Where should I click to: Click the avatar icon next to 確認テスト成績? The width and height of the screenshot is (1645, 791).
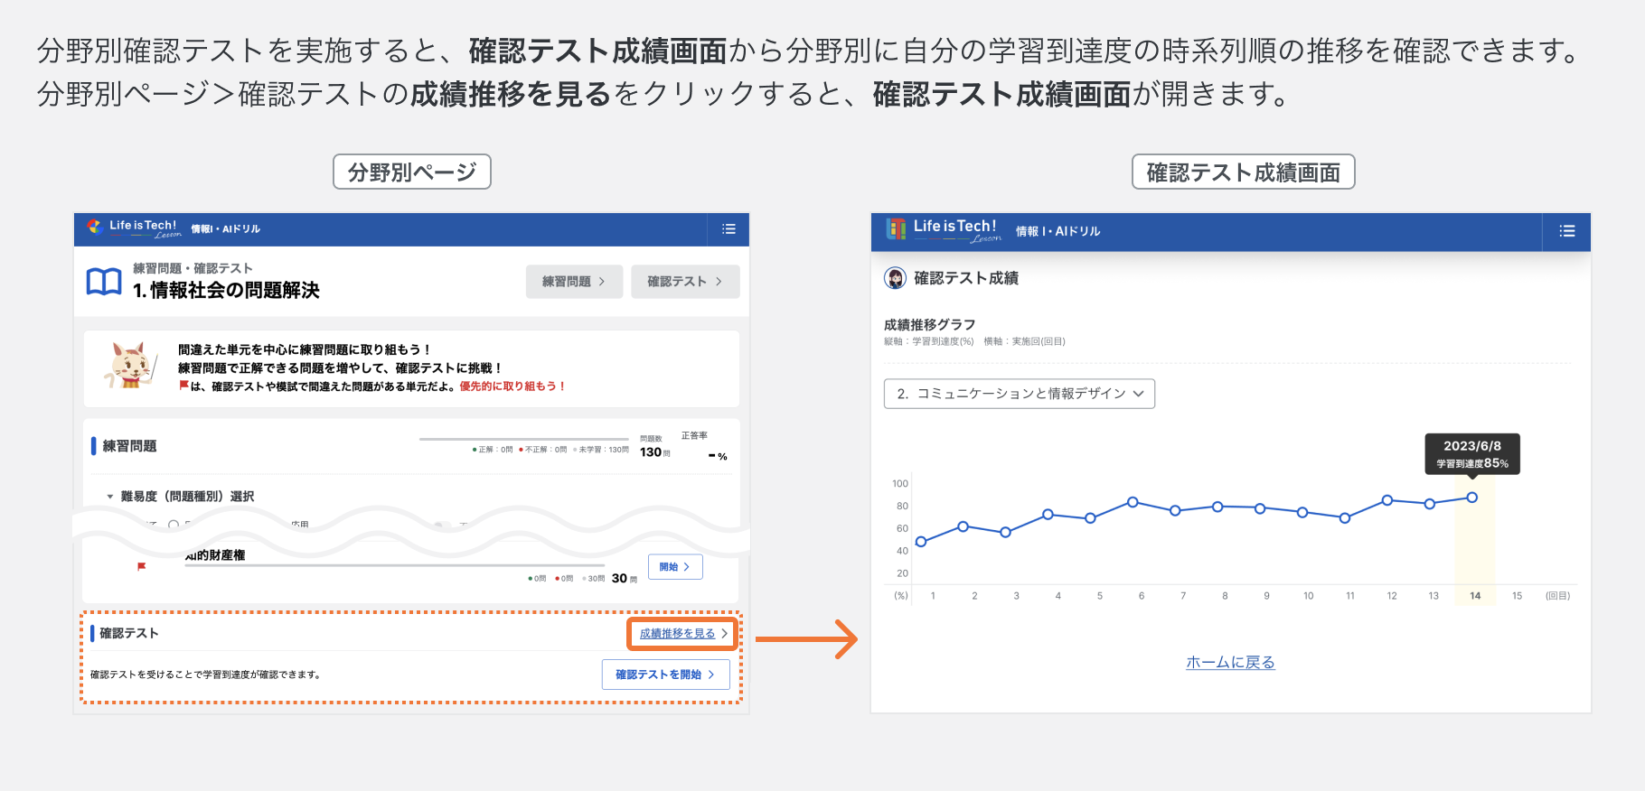click(x=895, y=278)
